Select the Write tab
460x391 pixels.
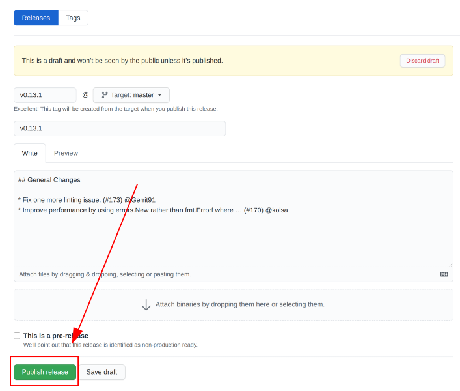(x=30, y=153)
